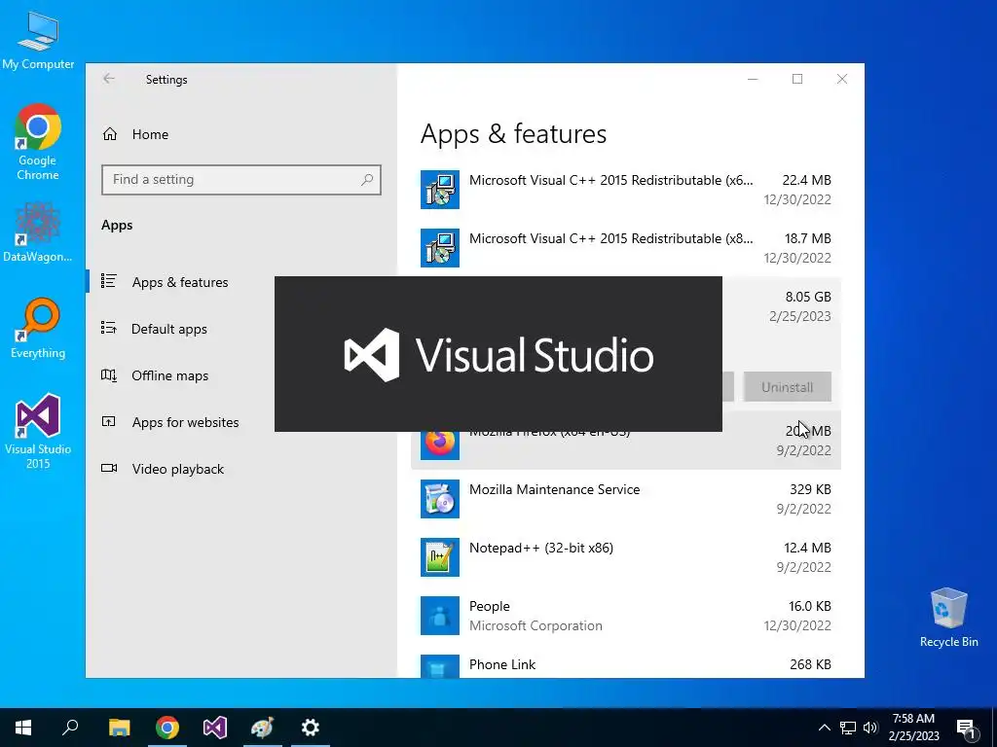Click the Video playback camera icon
The width and height of the screenshot is (997, 747).
pos(109,468)
